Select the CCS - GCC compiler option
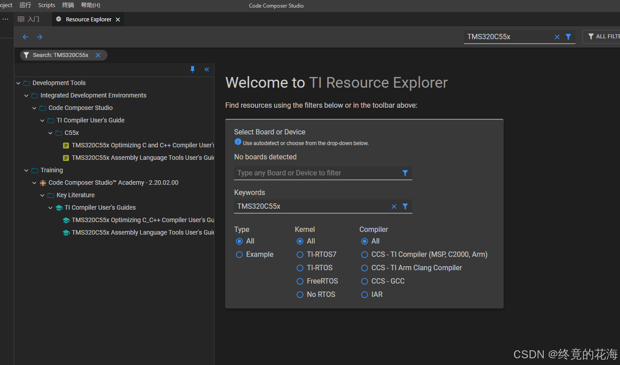620x365 pixels. click(x=365, y=281)
